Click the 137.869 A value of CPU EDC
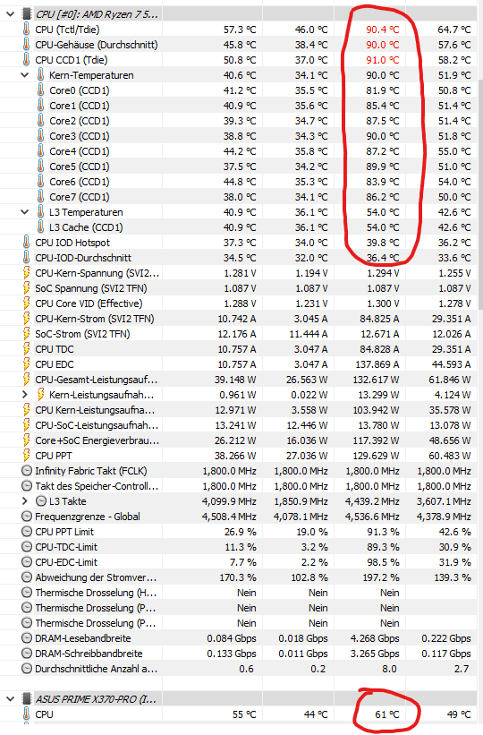Viewport: 483px width, 735px height. pyautogui.click(x=376, y=364)
